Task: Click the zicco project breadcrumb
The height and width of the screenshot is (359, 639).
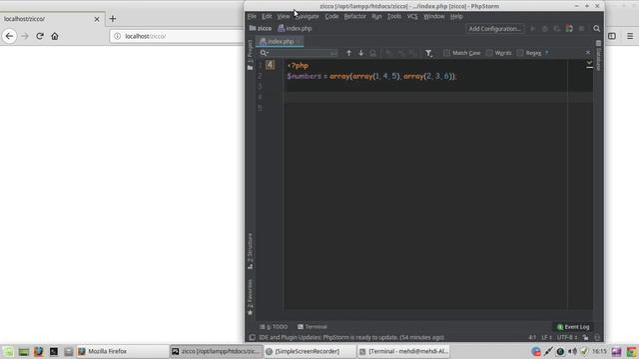Action: click(261, 29)
